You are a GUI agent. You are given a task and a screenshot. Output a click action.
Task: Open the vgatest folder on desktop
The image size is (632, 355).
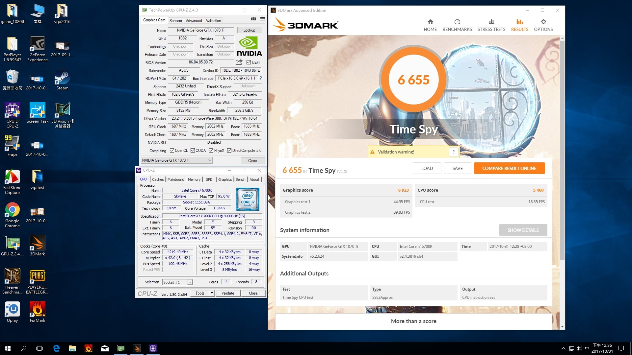(x=37, y=179)
